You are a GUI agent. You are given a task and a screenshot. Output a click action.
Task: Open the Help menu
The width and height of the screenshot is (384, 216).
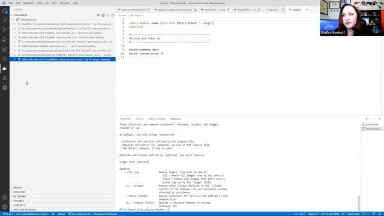click(75, 3)
